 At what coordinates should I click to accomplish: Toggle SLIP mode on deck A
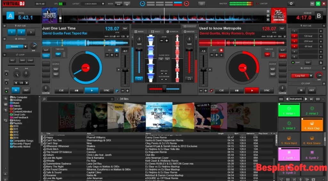coord(46,50)
